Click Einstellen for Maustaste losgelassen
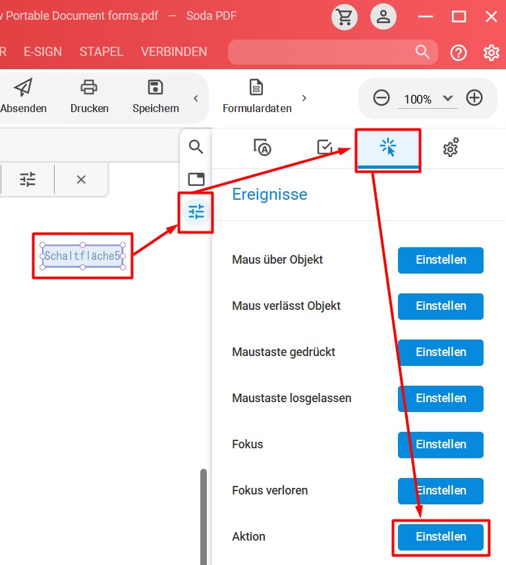This screenshot has width=506, height=565. click(x=441, y=398)
